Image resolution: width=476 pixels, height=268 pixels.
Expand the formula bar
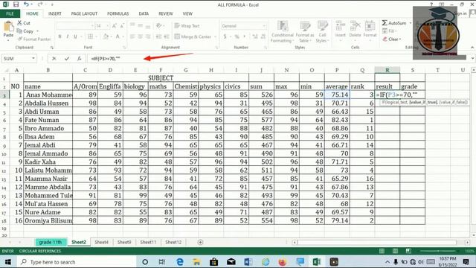(x=472, y=58)
